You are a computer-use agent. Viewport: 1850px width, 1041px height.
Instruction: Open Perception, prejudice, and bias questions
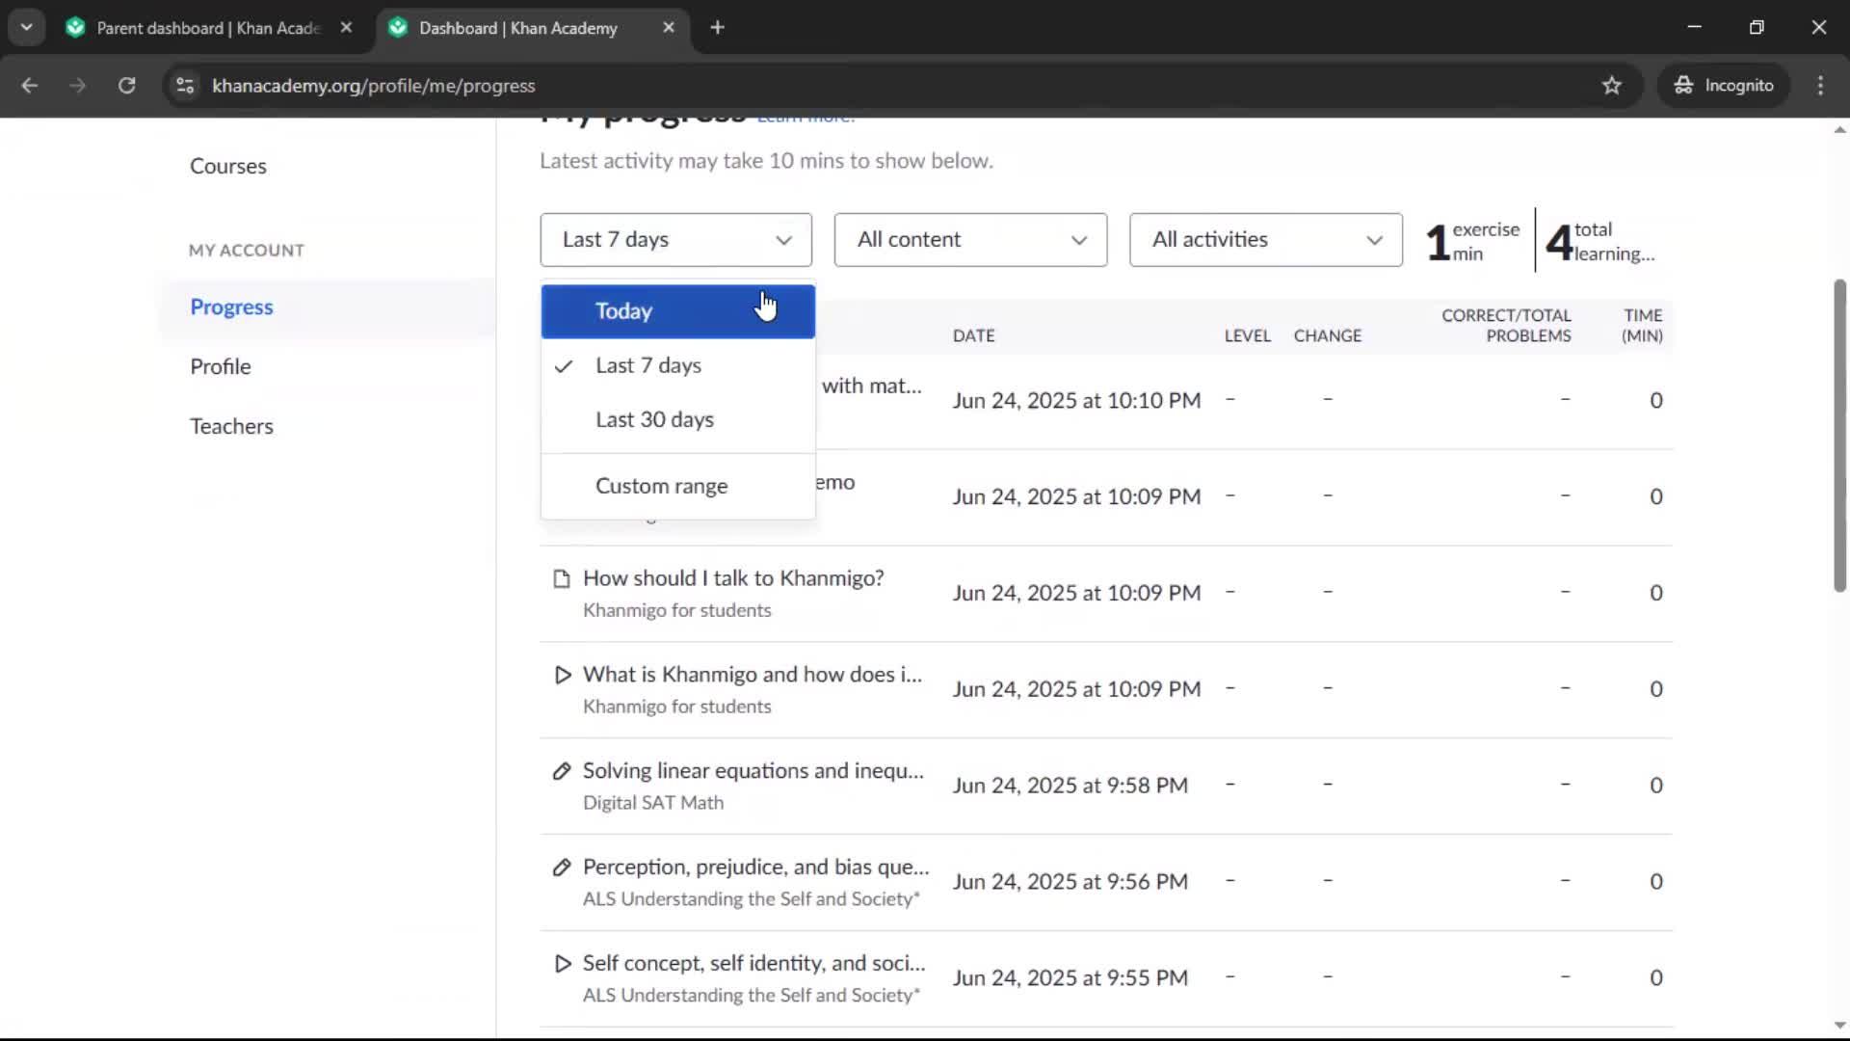tap(756, 867)
